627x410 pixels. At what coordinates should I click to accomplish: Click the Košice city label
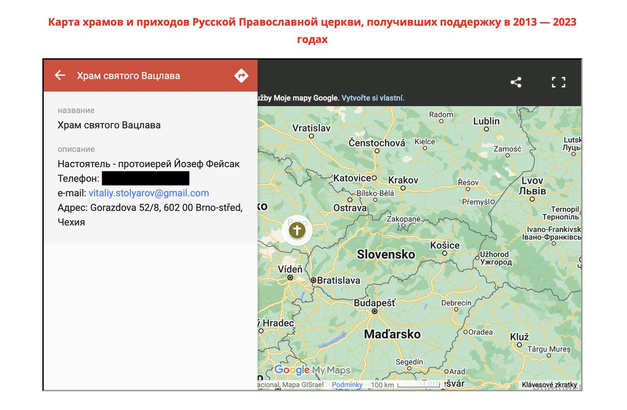445,245
